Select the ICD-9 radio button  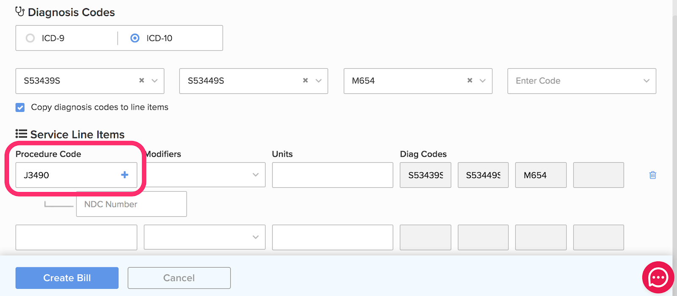click(30, 38)
